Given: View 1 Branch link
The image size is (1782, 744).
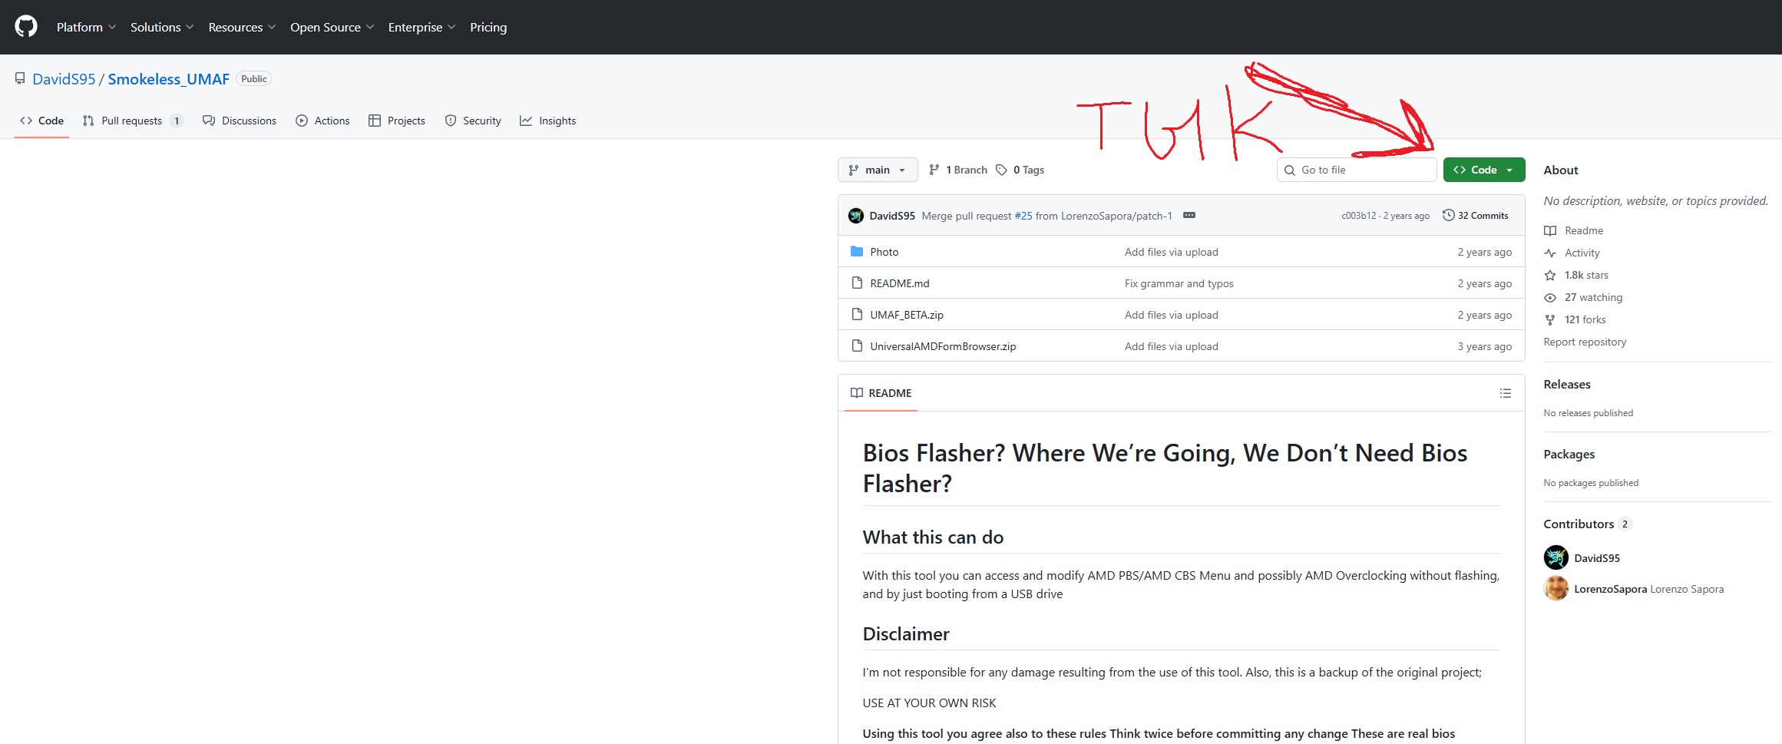Looking at the screenshot, I should 957,170.
